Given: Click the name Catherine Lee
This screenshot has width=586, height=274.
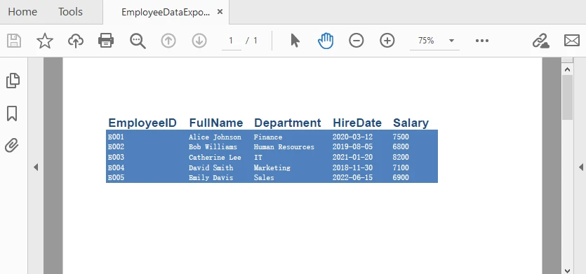Looking at the screenshot, I should 215,157.
